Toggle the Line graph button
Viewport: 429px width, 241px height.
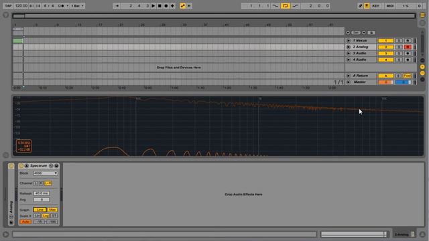tap(40, 210)
